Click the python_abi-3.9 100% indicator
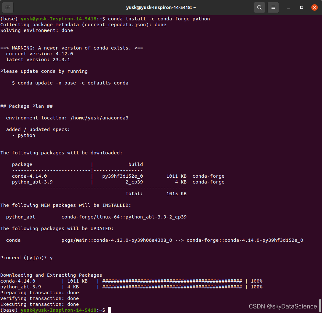This screenshot has height=313, width=322. [256, 286]
